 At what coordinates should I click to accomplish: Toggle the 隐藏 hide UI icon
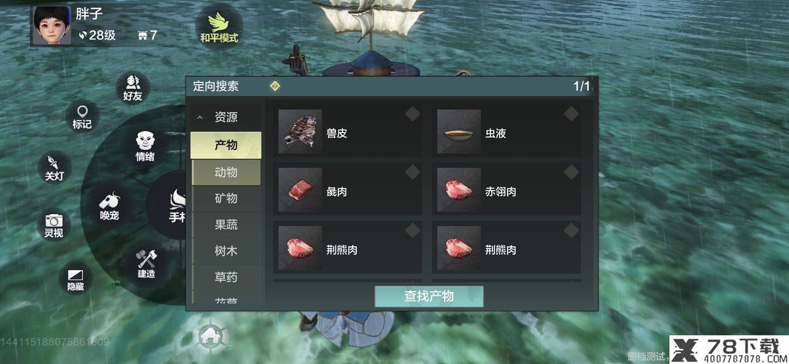[x=75, y=279]
